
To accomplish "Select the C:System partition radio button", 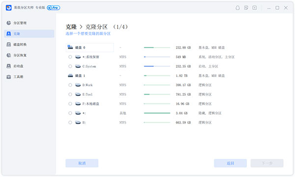I will point(70,66).
